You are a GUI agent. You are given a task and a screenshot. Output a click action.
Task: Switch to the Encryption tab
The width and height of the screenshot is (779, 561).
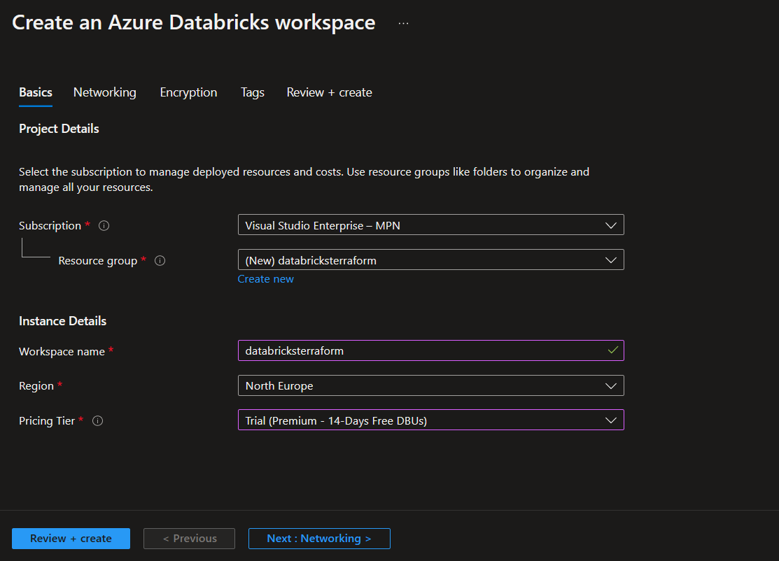(x=188, y=93)
